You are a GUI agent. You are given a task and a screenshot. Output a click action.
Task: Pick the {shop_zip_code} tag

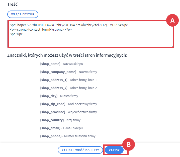coord(53,104)
